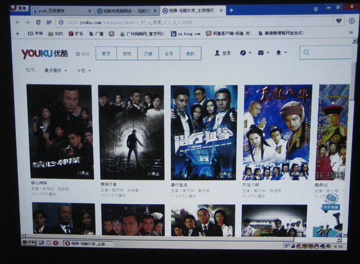Click the 天龙八部 title link

[251, 185]
